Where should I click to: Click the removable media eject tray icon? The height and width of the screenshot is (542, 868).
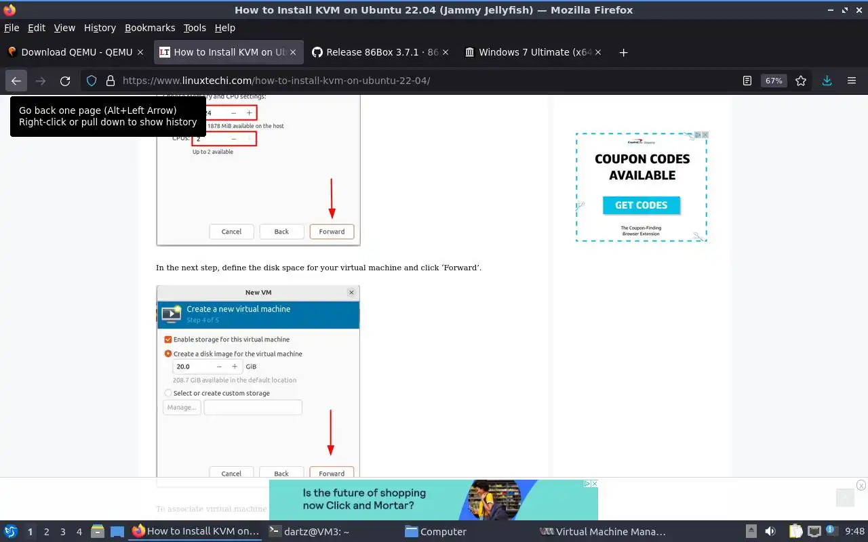coord(751,531)
